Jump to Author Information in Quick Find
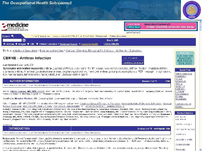The image size is (202, 151). pos(184,74)
